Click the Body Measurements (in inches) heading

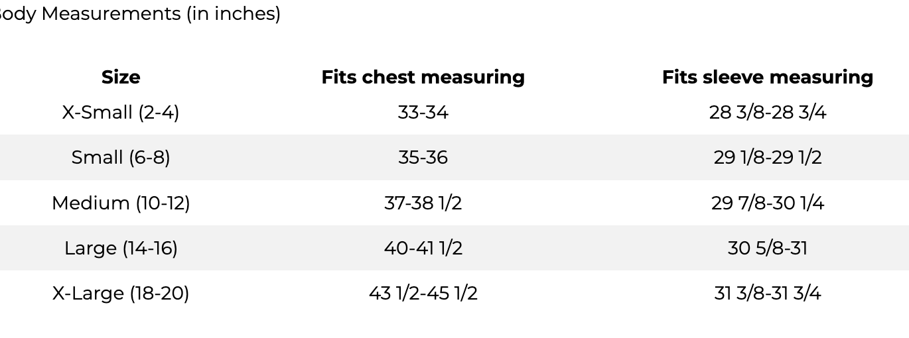139,14
